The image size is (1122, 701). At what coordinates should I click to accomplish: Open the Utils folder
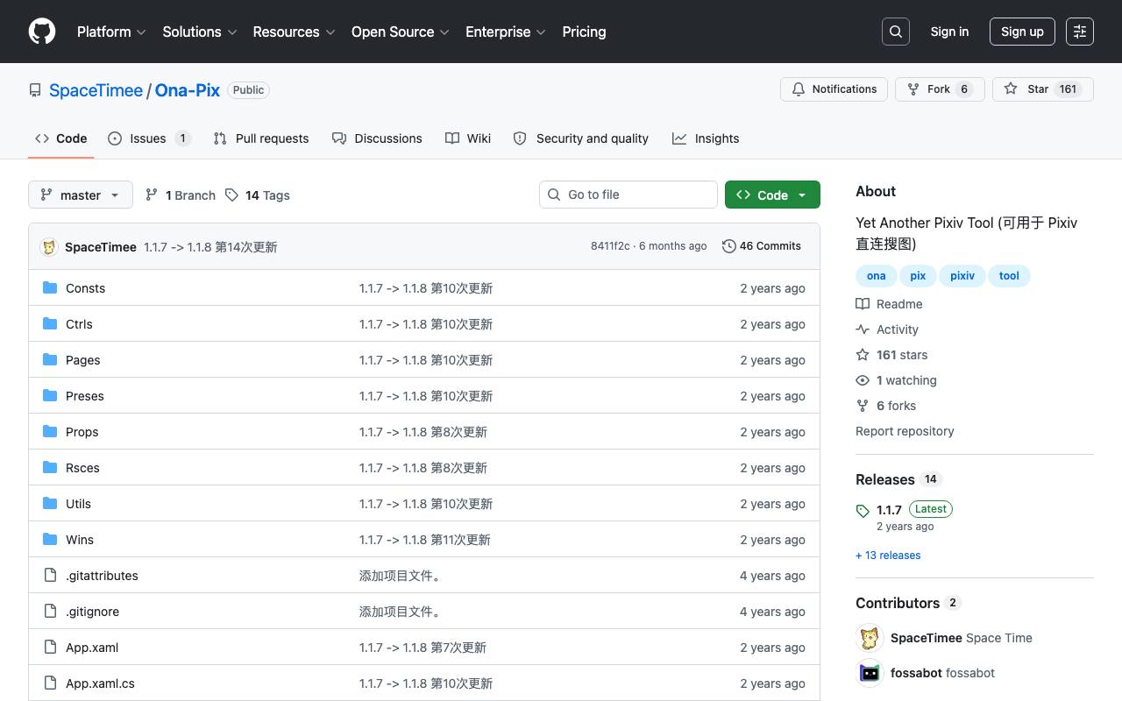coord(78,504)
